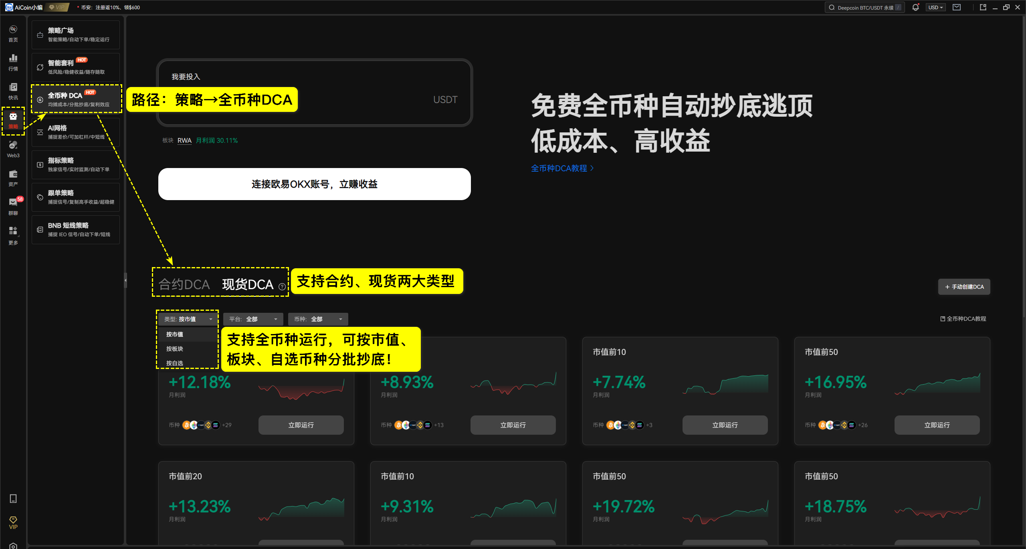Click the 智能套利 cycle icon
The height and width of the screenshot is (549, 1026).
point(40,67)
